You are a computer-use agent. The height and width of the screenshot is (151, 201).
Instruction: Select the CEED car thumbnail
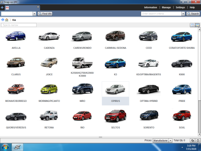point(148,36)
